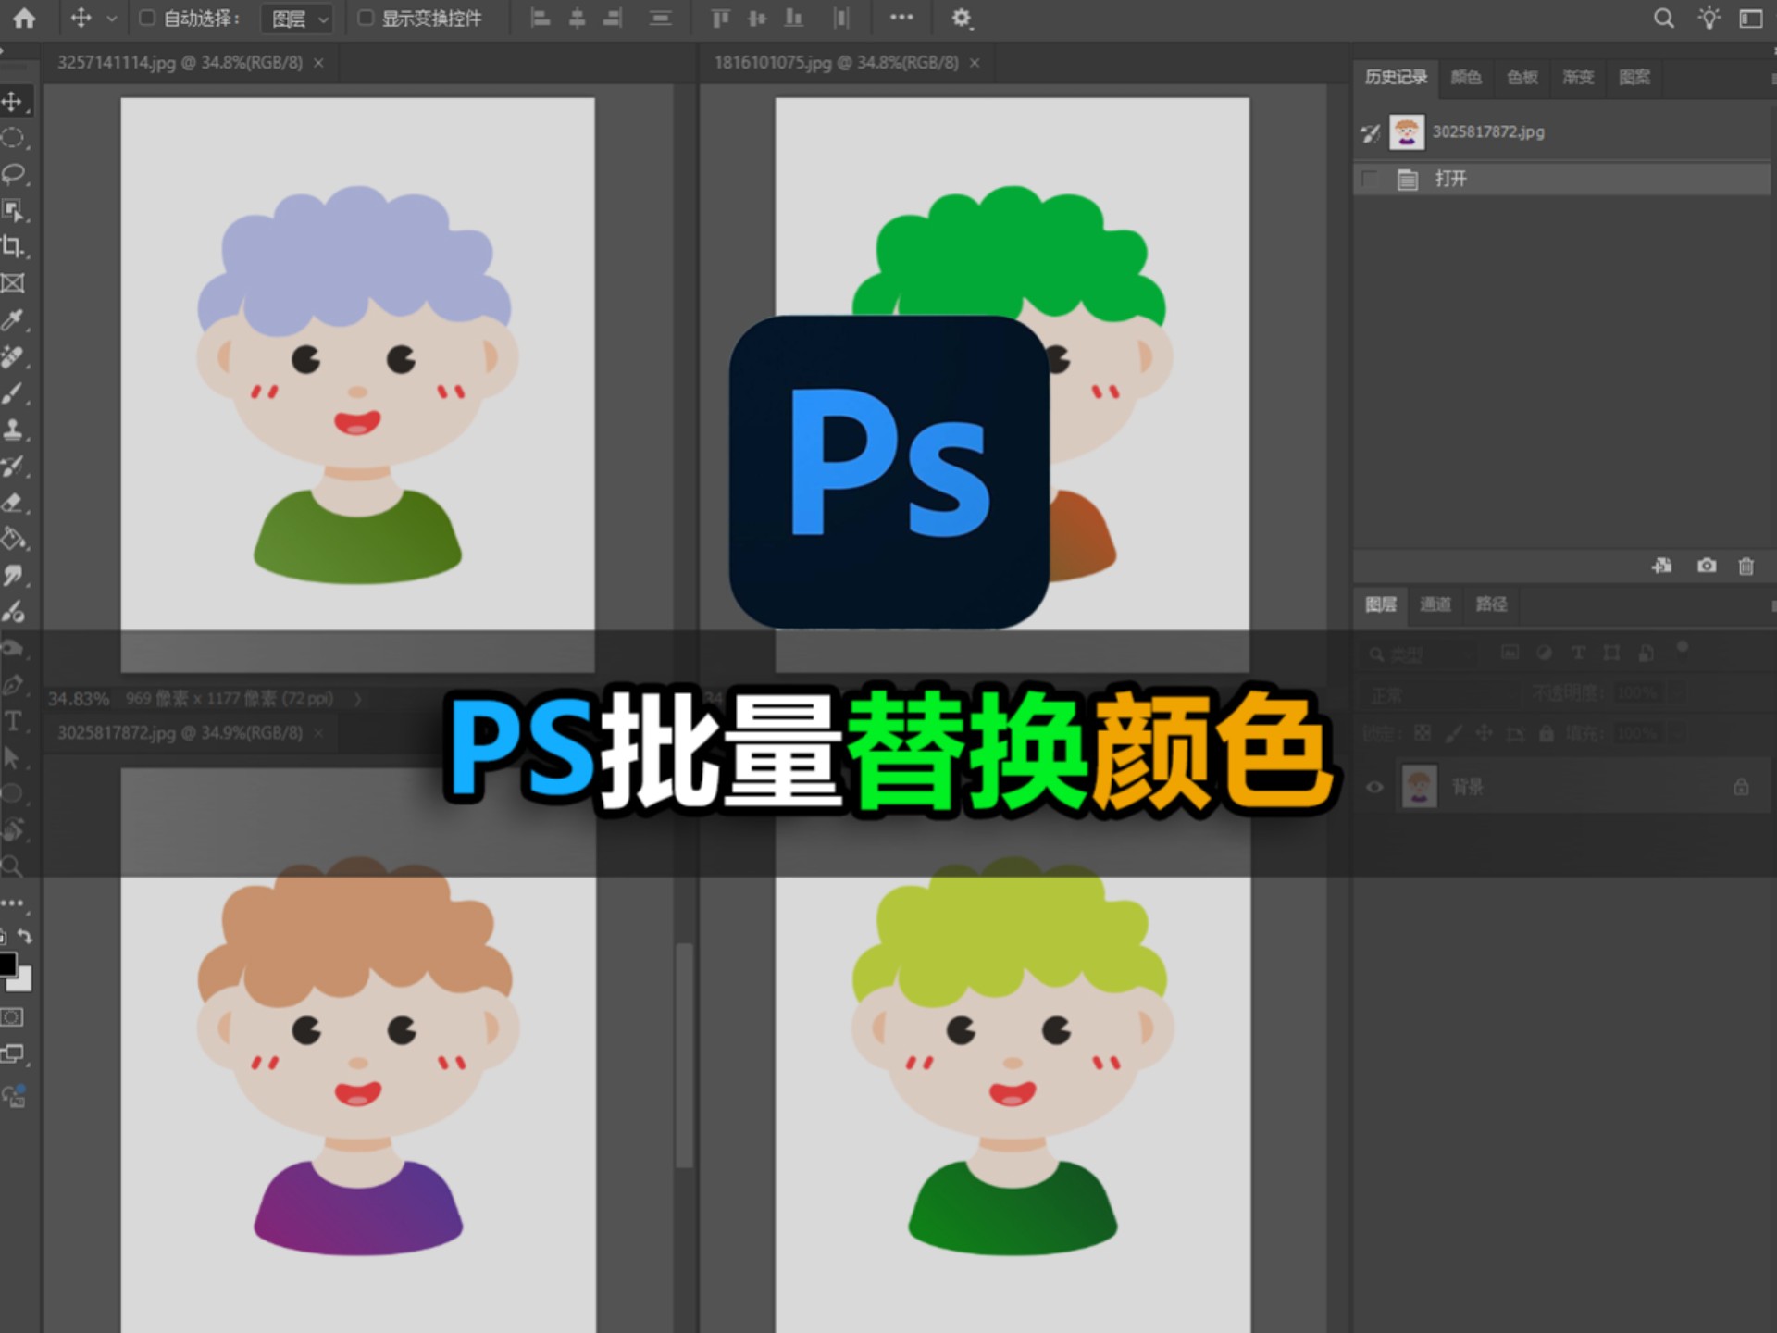Open the Search magnifier icon
This screenshot has width=1777, height=1333.
pyautogui.click(x=1663, y=19)
